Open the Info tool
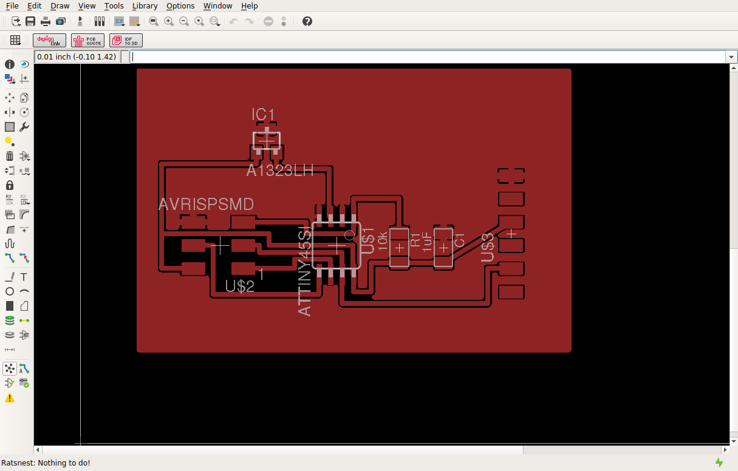Viewport: 738px width, 471px height. pyautogui.click(x=10, y=64)
